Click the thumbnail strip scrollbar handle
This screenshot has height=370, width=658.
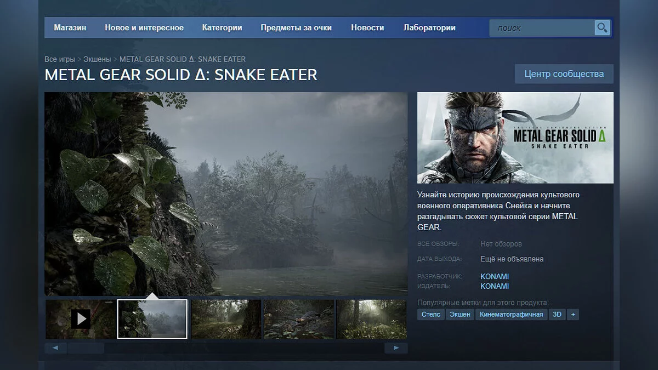click(86, 348)
